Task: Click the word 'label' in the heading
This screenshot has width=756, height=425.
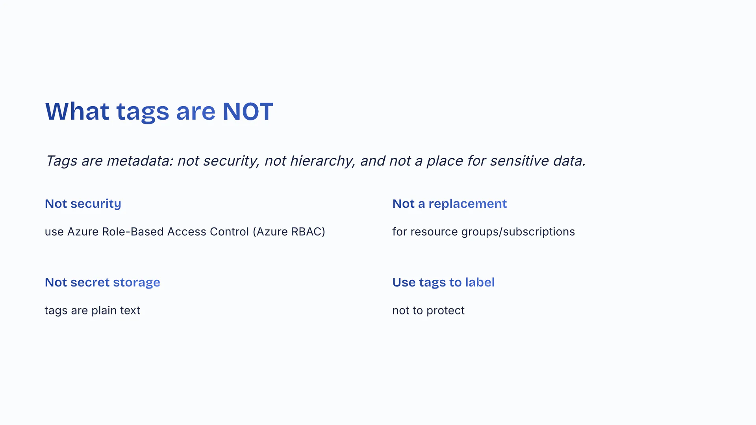Action: pyautogui.click(x=480, y=282)
